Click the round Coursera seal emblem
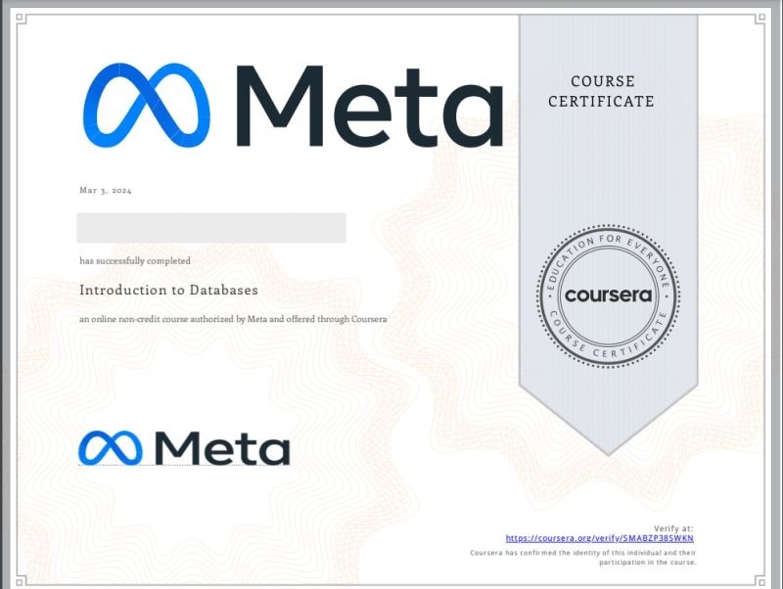This screenshot has height=589, width=783. click(x=607, y=293)
